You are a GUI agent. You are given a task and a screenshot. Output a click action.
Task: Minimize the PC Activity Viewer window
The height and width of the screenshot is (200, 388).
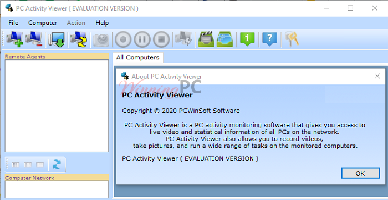pyautogui.click(x=326, y=8)
